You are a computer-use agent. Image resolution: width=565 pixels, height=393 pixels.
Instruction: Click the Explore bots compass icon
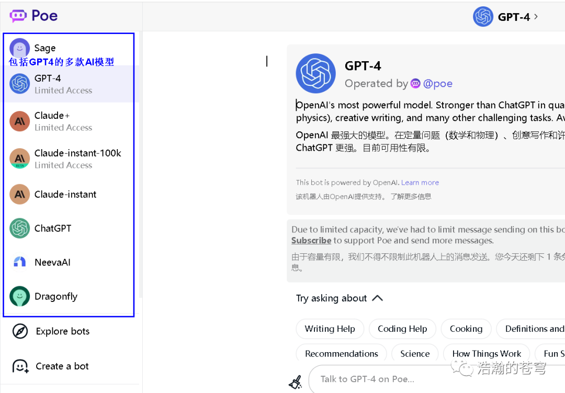pos(20,331)
